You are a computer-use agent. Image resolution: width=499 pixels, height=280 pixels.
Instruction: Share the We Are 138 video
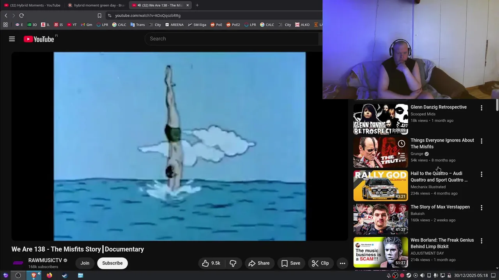(259, 263)
